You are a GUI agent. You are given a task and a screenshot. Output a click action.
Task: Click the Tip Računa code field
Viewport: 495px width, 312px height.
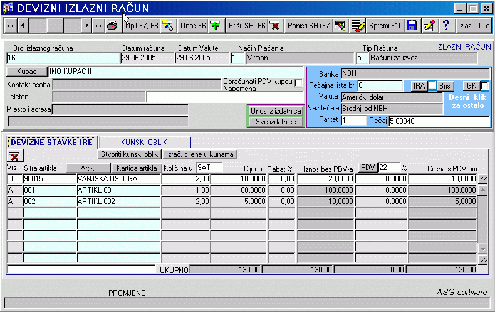click(362, 58)
